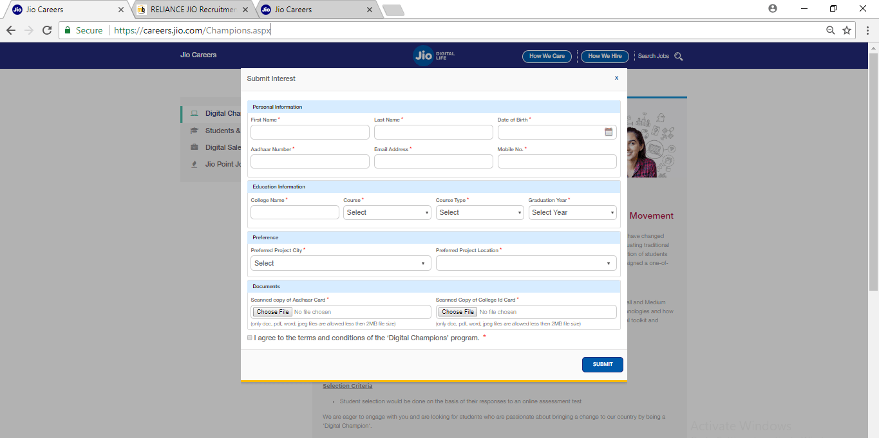Viewport: 879px width, 438px height.
Task: Submit the interest form
Action: [x=603, y=364]
